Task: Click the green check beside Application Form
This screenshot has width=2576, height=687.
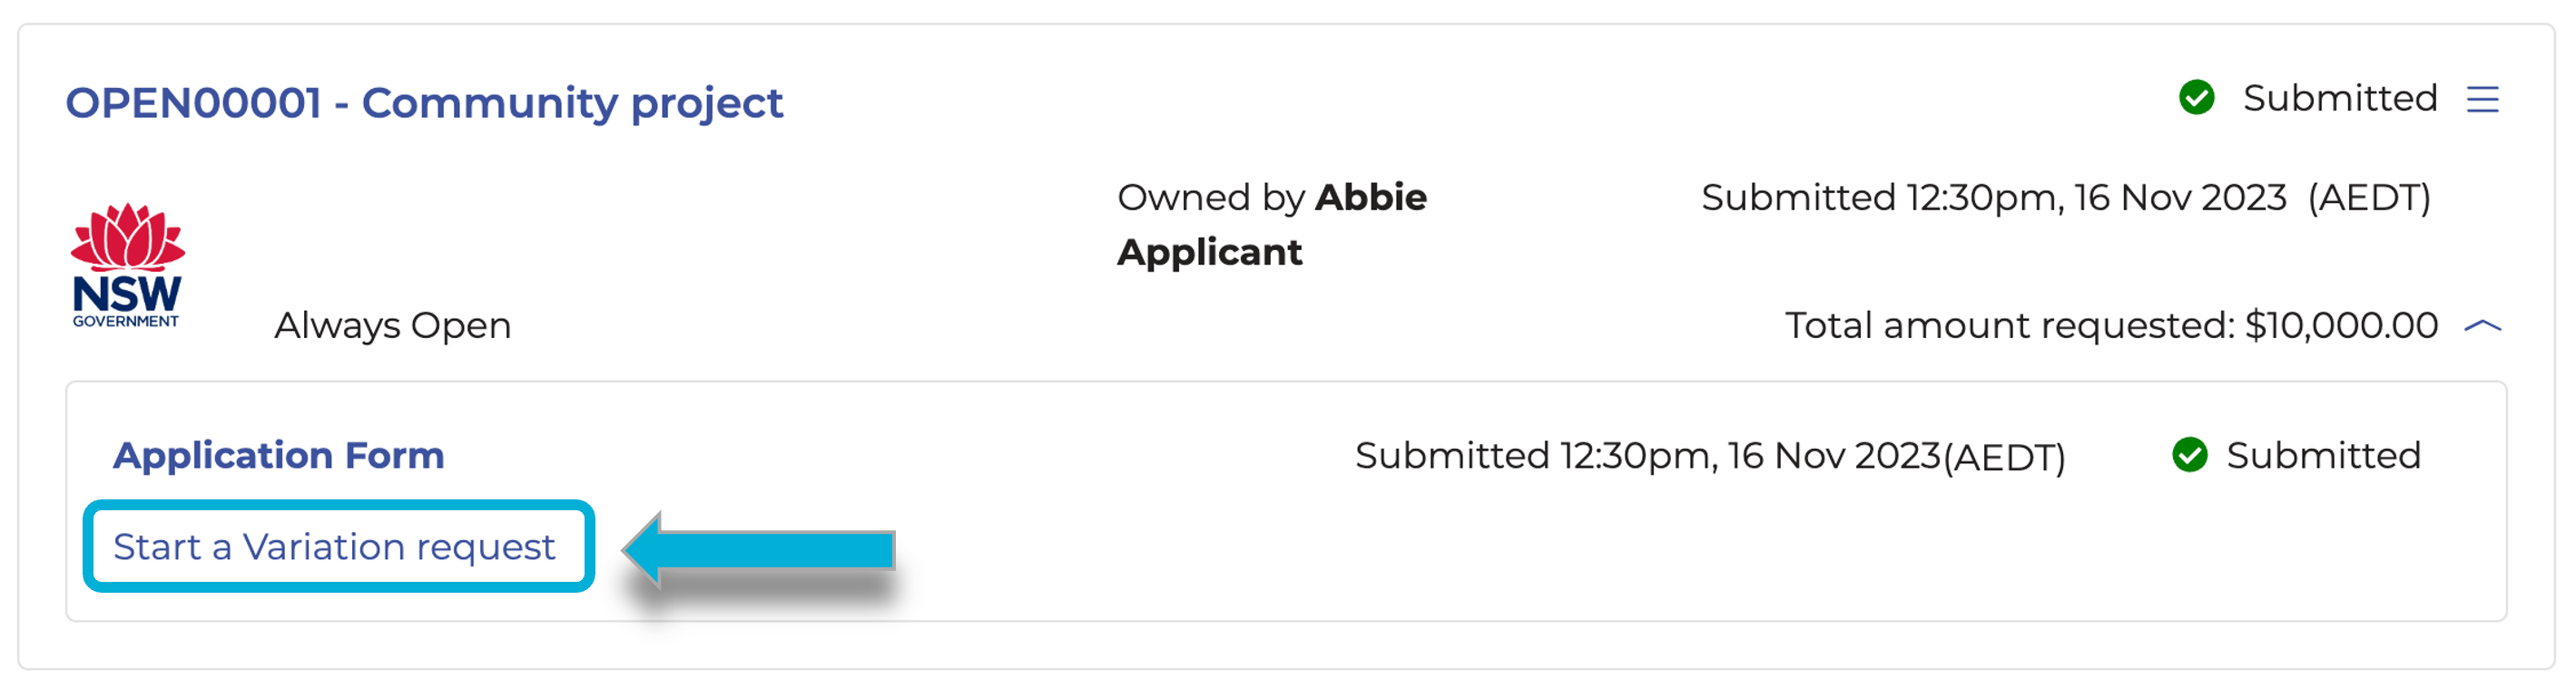Action: point(2190,455)
